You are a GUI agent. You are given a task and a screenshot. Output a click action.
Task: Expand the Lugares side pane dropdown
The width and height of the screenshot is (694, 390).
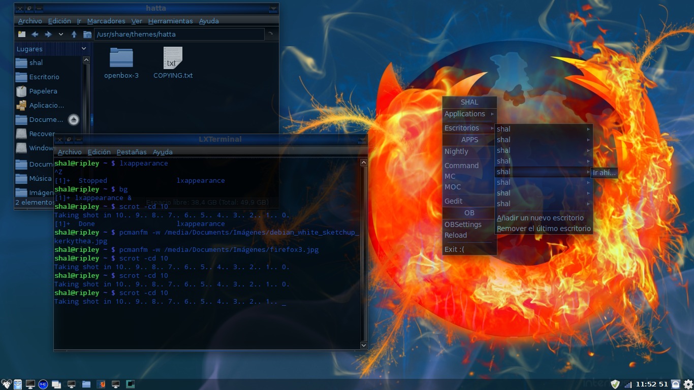pos(84,49)
